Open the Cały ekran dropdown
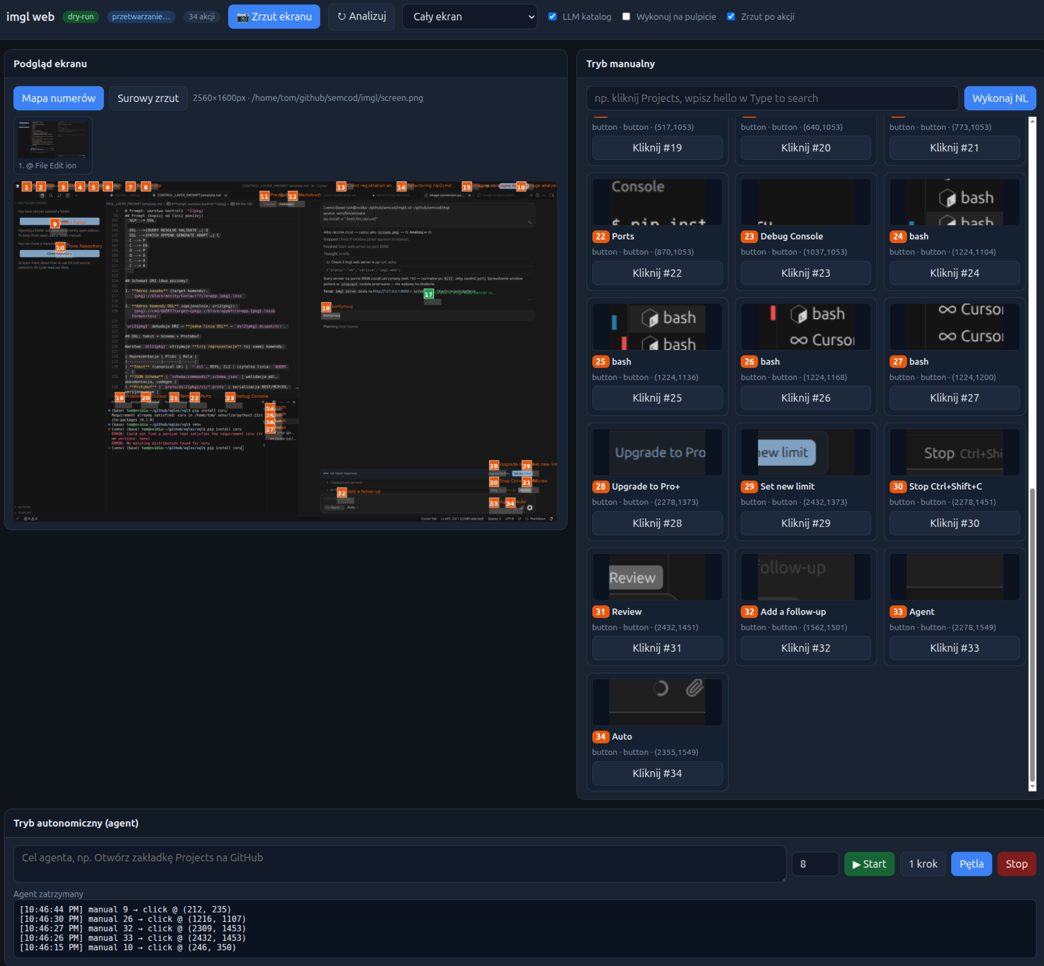The image size is (1044, 966). coord(469,17)
